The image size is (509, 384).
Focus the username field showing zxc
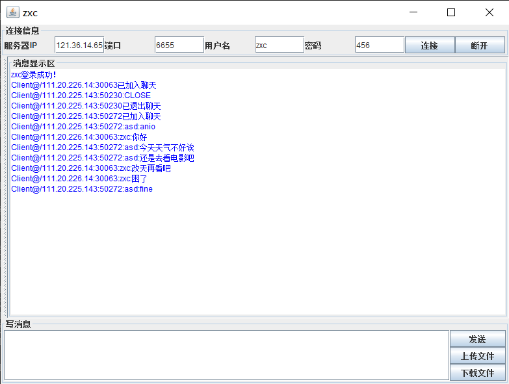(279, 45)
